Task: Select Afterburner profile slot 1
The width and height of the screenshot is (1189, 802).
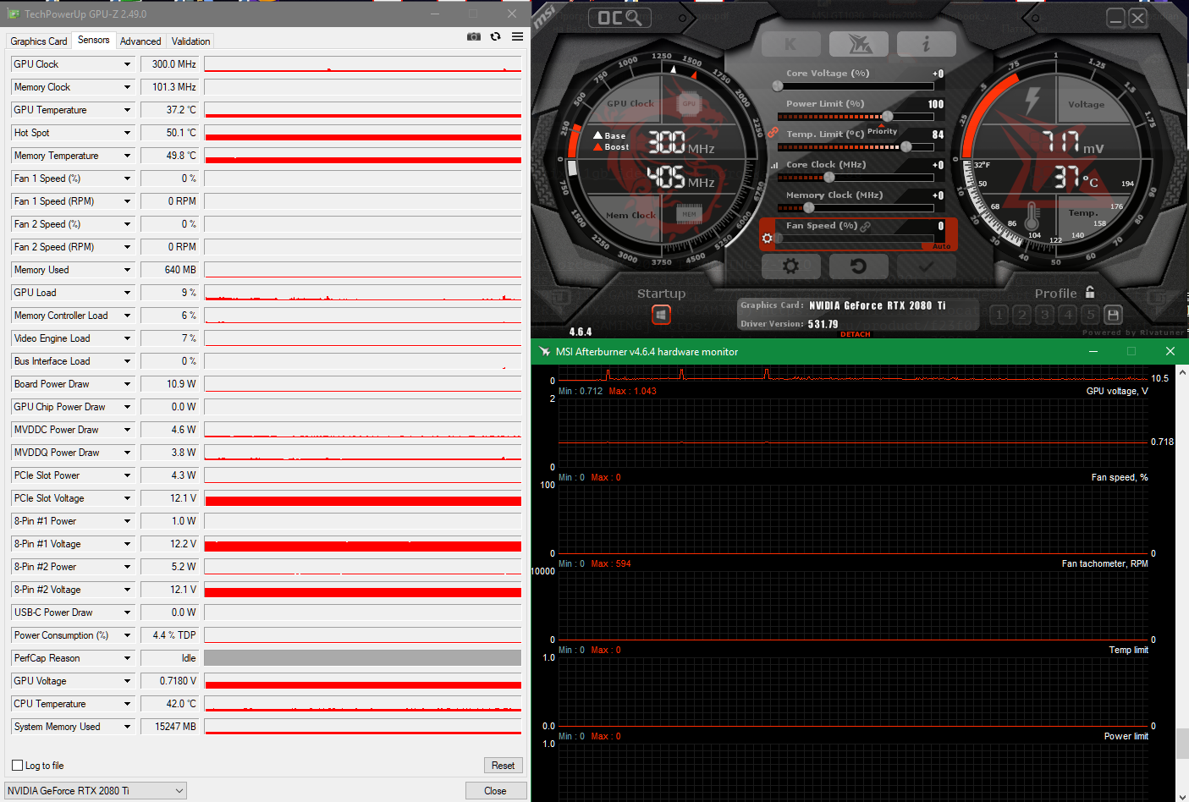Action: pos(999,316)
